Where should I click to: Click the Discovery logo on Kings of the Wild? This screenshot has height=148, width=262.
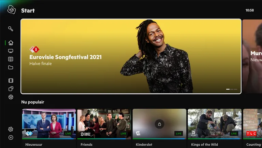point(193,133)
